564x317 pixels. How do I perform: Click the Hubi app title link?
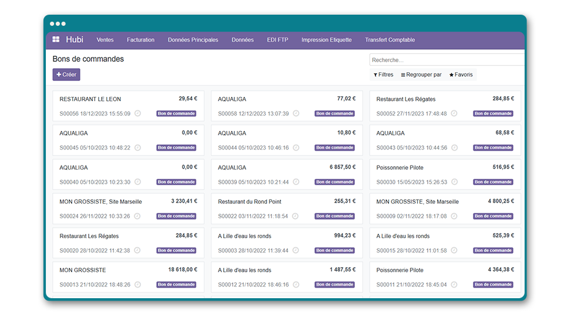75,40
